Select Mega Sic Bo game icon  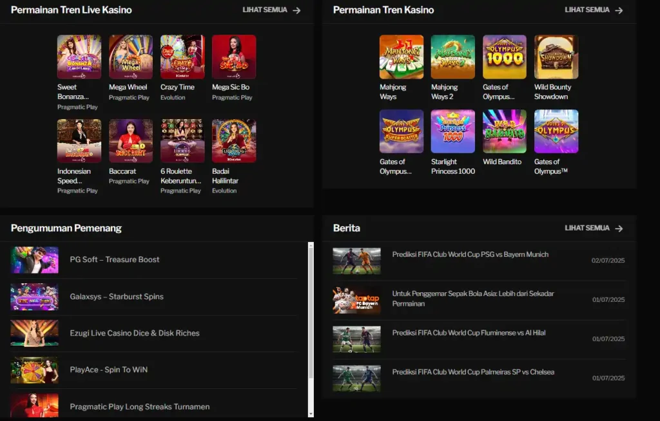tap(234, 57)
